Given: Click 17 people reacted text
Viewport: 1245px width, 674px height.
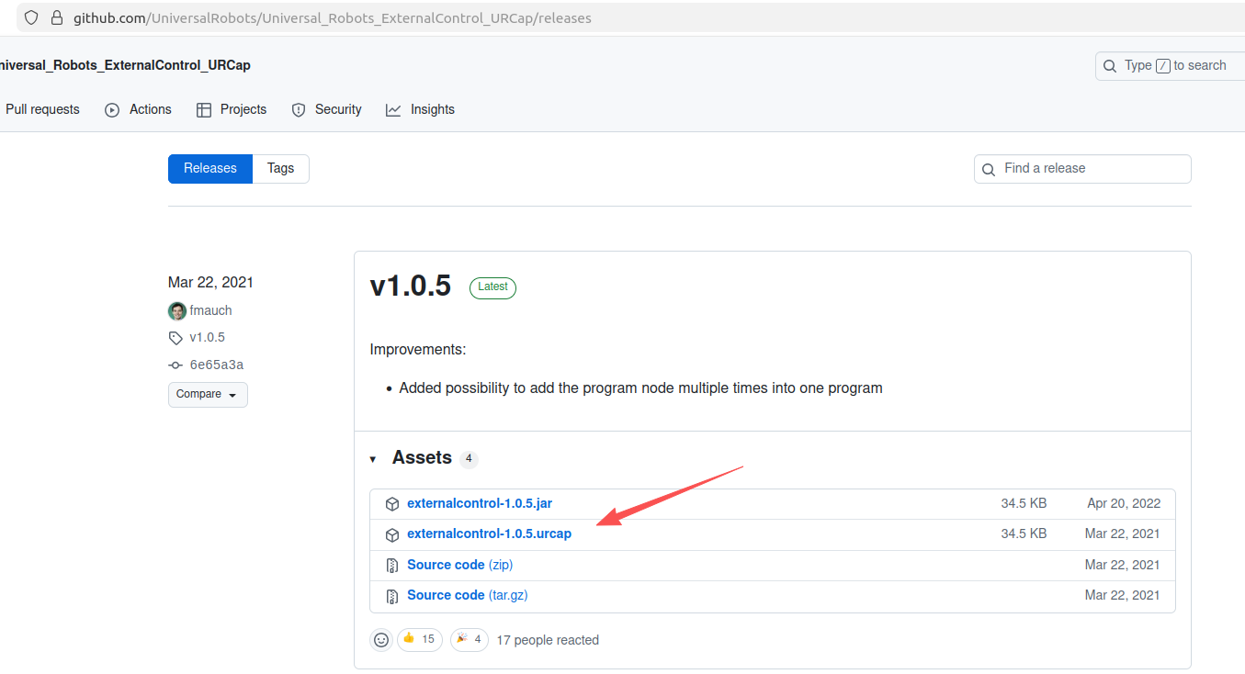Looking at the screenshot, I should coord(548,640).
